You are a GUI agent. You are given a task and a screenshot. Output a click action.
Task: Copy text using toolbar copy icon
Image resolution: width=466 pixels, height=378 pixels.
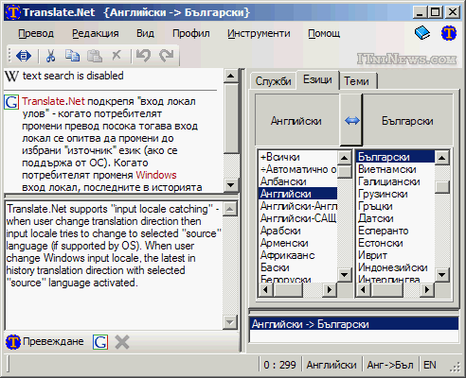click(x=72, y=56)
